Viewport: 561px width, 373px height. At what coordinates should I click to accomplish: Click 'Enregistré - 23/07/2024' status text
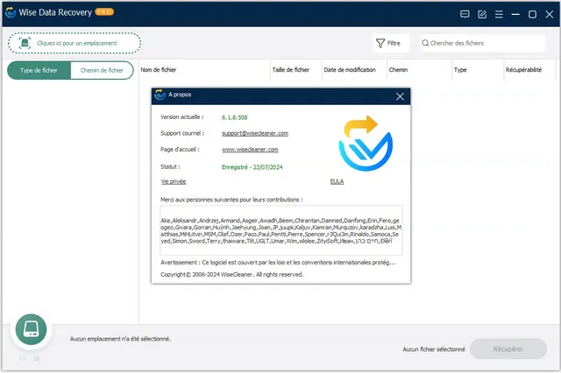252,167
